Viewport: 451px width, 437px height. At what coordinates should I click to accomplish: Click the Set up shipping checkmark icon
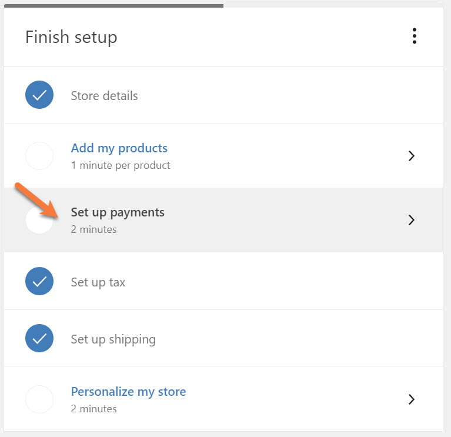39,339
